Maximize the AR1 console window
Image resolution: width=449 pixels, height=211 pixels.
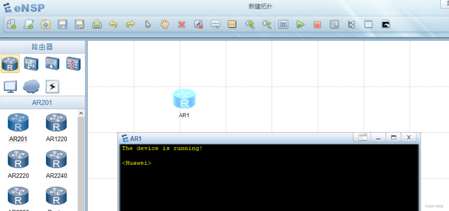(393, 137)
